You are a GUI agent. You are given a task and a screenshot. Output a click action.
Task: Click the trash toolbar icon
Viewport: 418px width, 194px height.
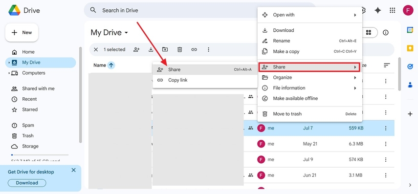pos(180,49)
